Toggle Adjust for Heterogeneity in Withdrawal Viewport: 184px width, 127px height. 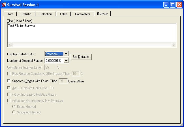[x=9, y=101]
